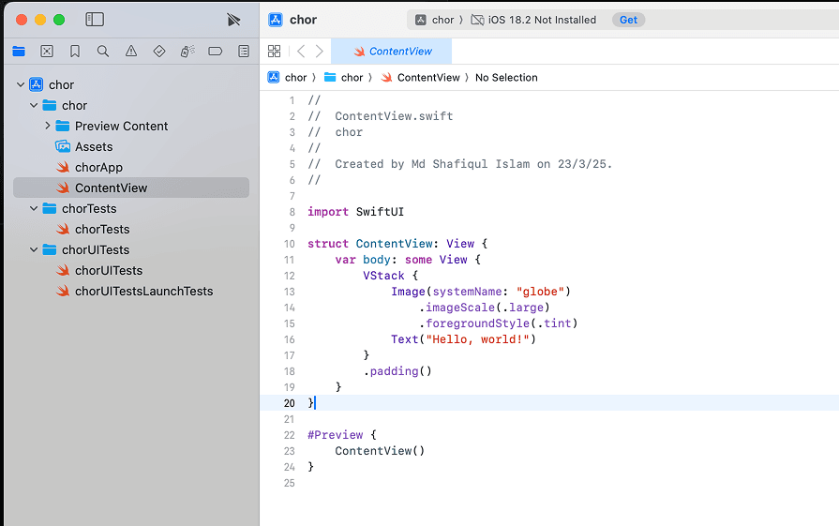Open the Test navigator

[x=159, y=52]
